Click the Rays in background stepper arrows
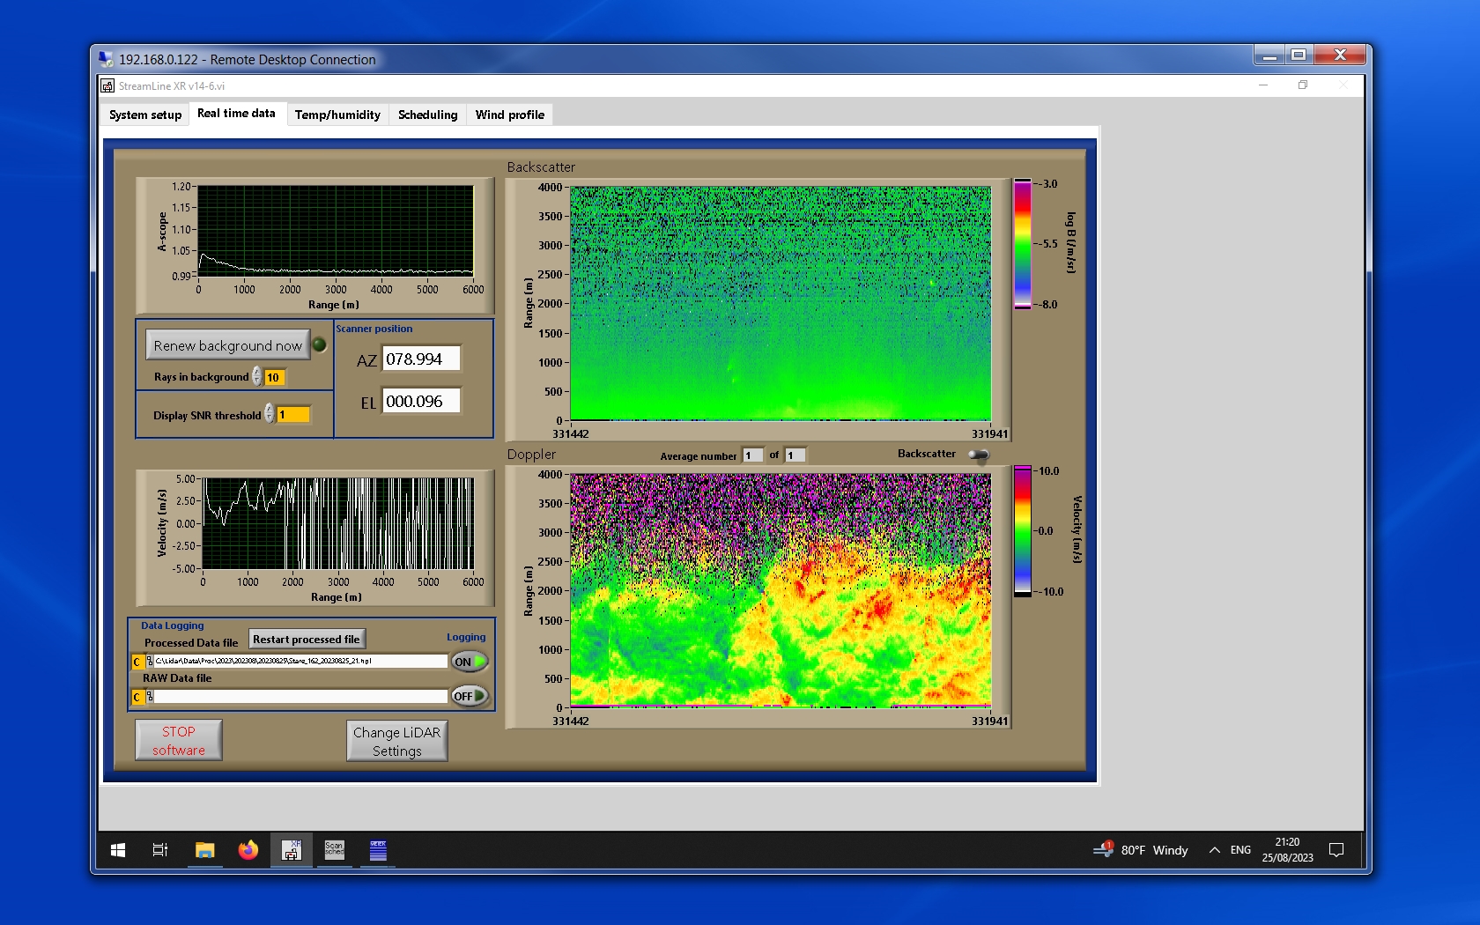This screenshot has width=1480, height=925. pyautogui.click(x=256, y=377)
